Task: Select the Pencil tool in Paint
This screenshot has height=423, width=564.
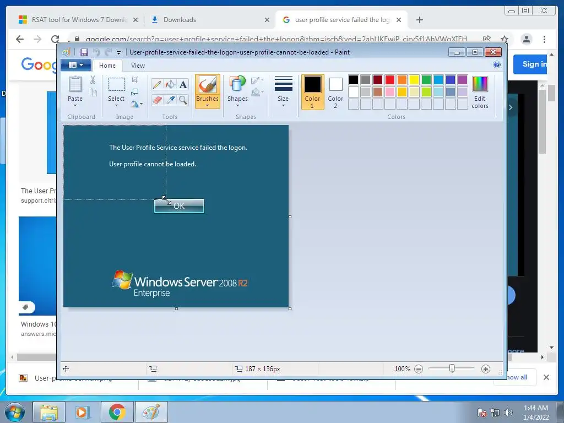Action: tap(157, 84)
